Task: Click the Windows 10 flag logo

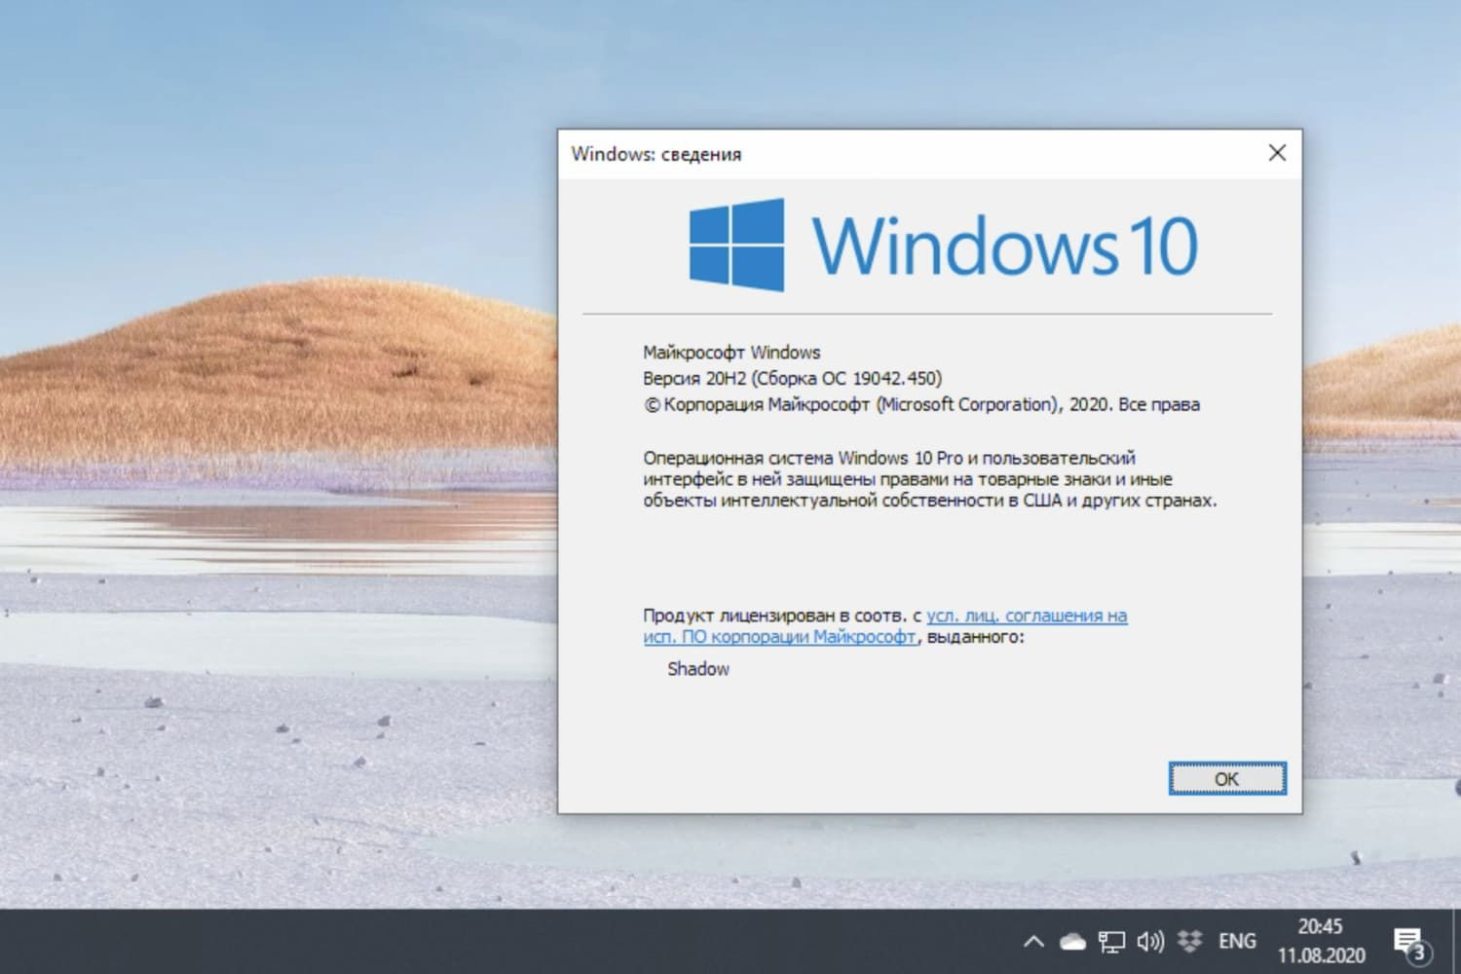Action: click(x=735, y=243)
